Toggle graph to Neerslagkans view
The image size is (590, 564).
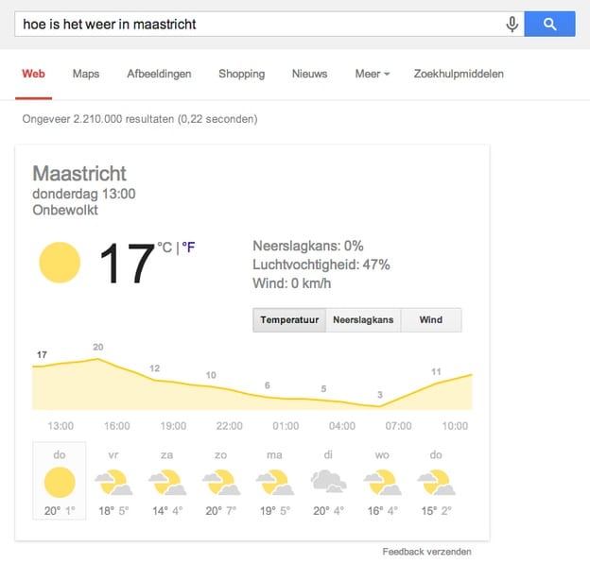coord(363,320)
